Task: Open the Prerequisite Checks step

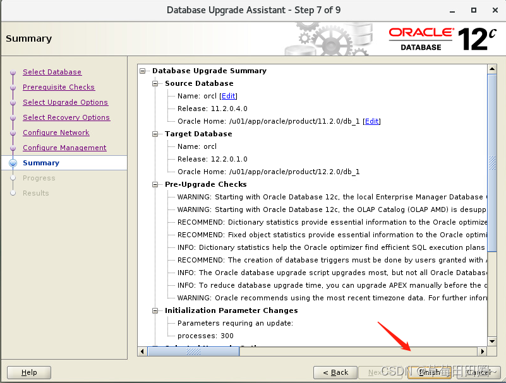Action: pyautogui.click(x=59, y=87)
